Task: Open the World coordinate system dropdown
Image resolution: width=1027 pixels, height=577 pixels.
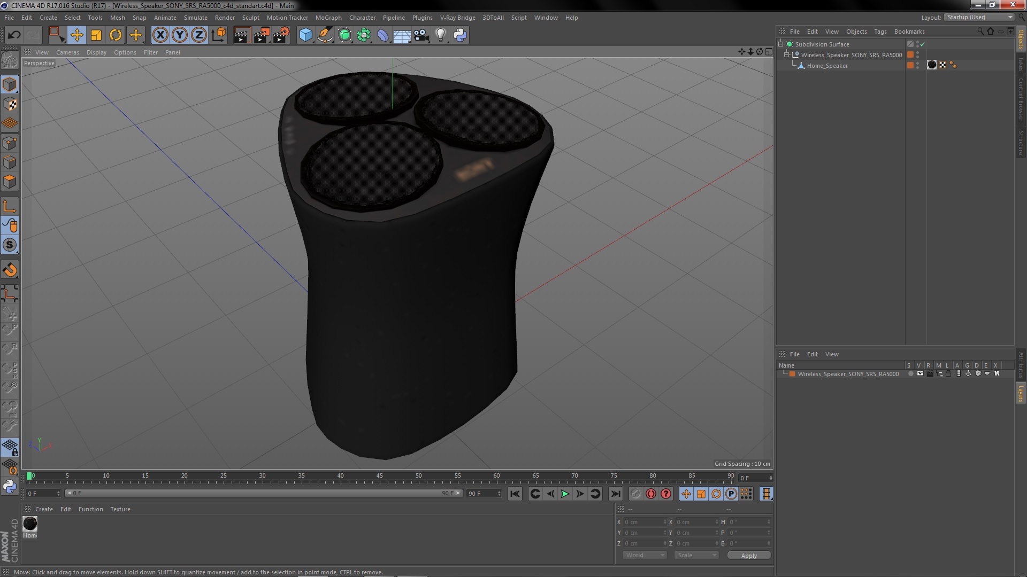Action: click(x=644, y=555)
